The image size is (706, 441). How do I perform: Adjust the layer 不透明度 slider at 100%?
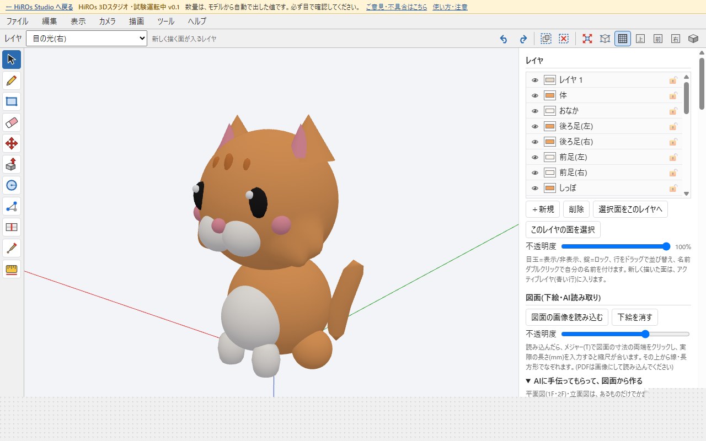tap(616, 246)
